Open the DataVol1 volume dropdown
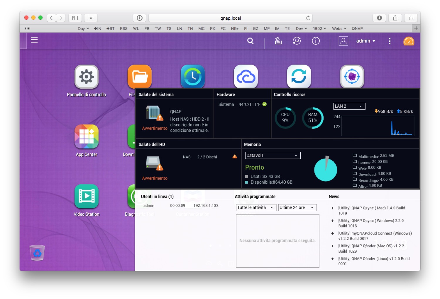Screen dimensions: 440x299 tap(273, 156)
